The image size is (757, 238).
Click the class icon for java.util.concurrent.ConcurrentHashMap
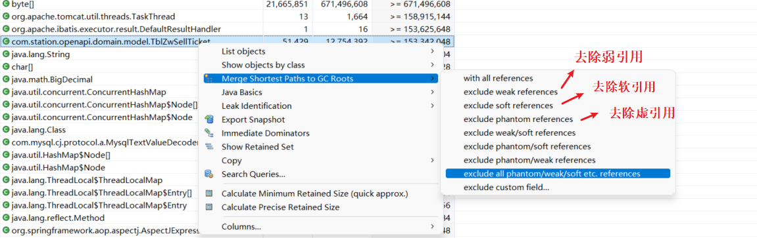tap(6, 92)
